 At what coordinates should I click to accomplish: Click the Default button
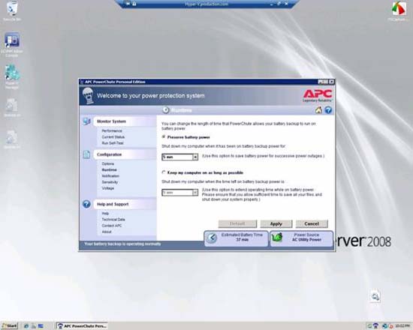coord(237,224)
